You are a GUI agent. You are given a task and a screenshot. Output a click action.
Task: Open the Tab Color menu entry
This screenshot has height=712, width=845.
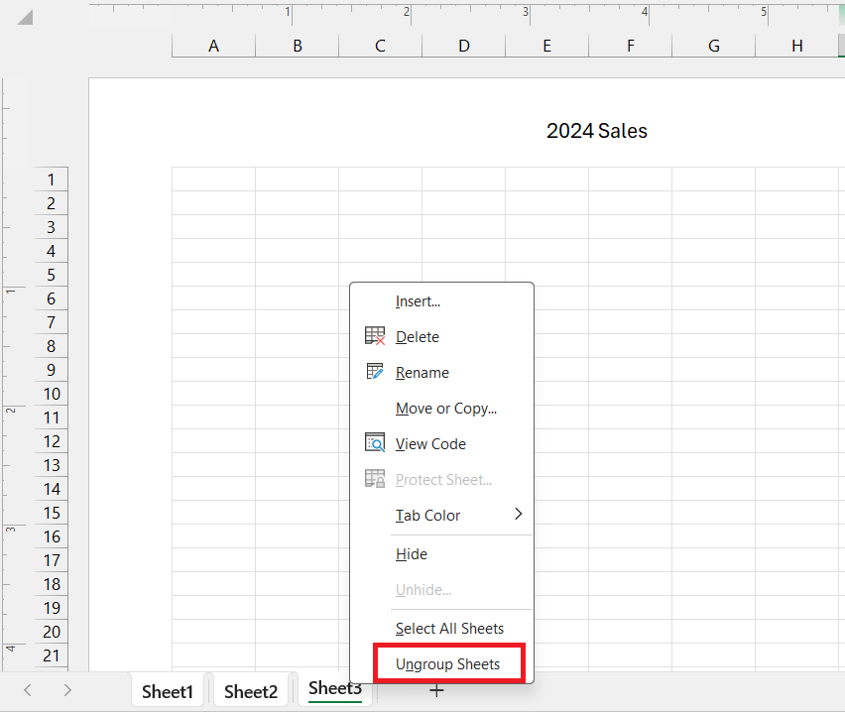(x=442, y=516)
